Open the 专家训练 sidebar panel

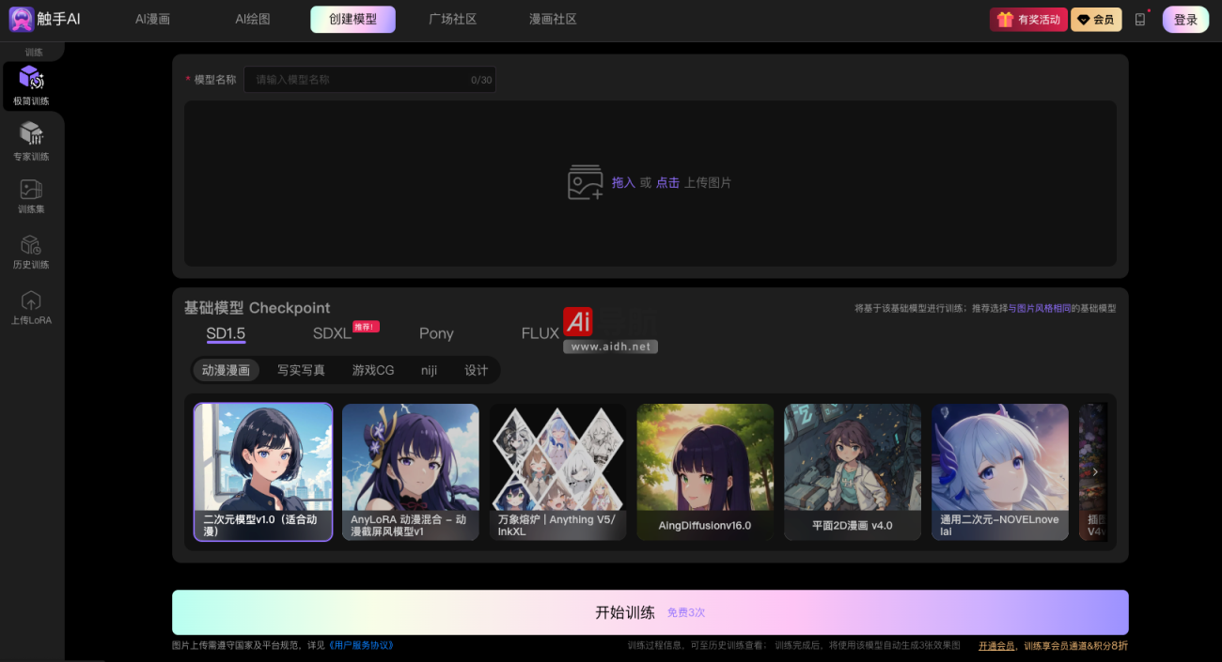tap(31, 139)
